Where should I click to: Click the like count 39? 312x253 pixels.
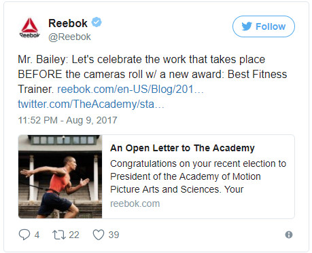[114, 235]
